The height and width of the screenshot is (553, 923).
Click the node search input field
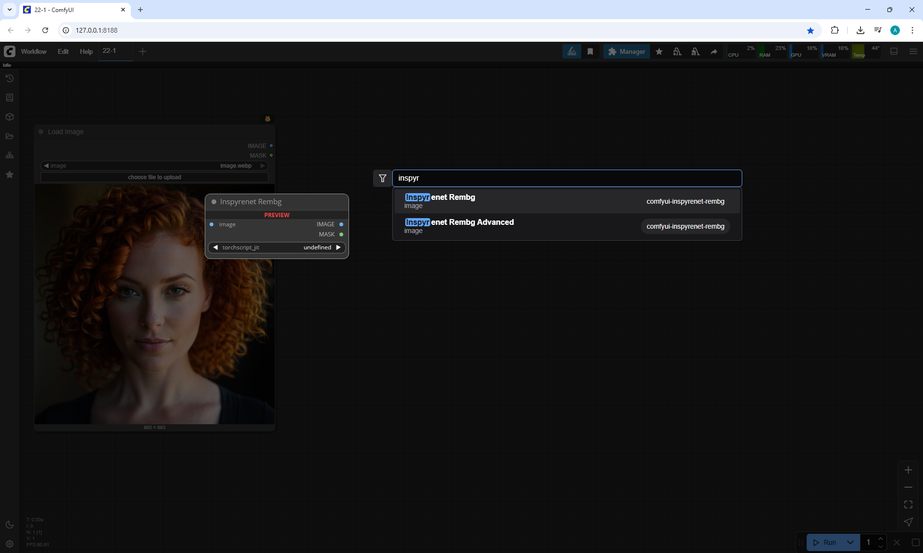coord(566,178)
